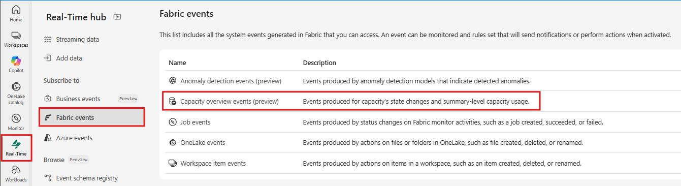Click the Workspace item events row icon
The width and height of the screenshot is (681, 186).
click(x=173, y=164)
